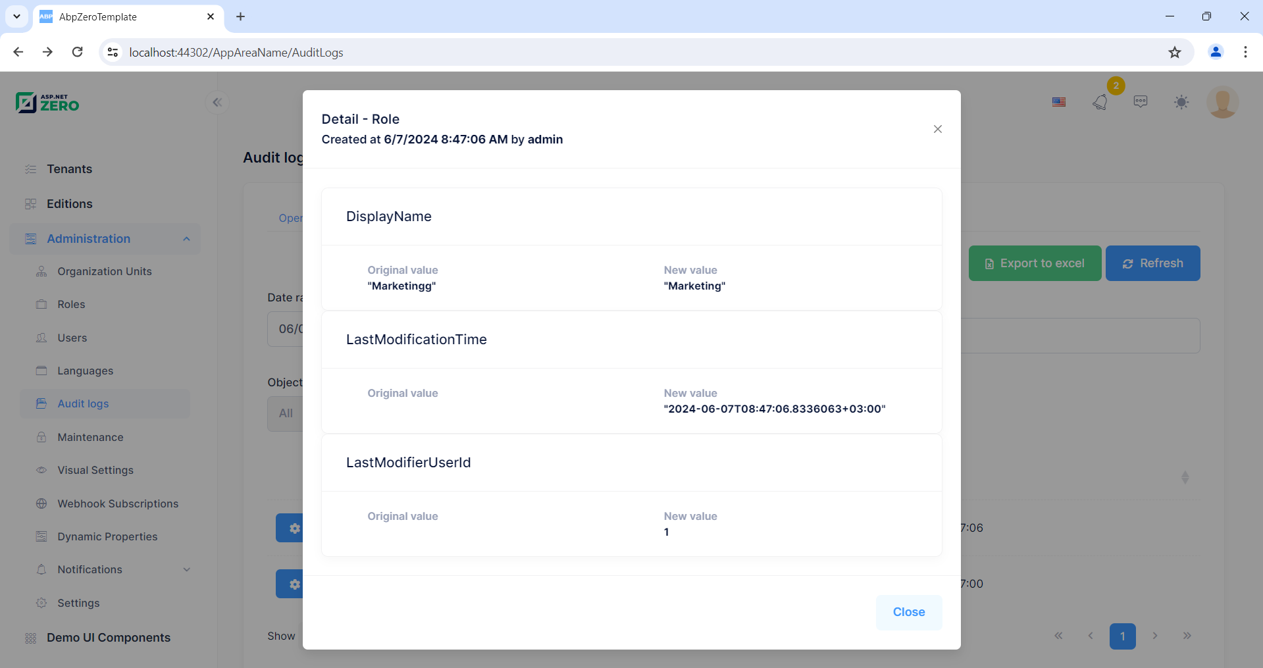Viewport: 1263px width, 668px height.
Task: Go to last page of results
Action: point(1187,636)
